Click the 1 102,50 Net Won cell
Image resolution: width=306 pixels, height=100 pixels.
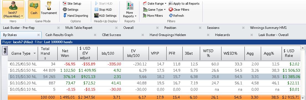coord(67,70)
